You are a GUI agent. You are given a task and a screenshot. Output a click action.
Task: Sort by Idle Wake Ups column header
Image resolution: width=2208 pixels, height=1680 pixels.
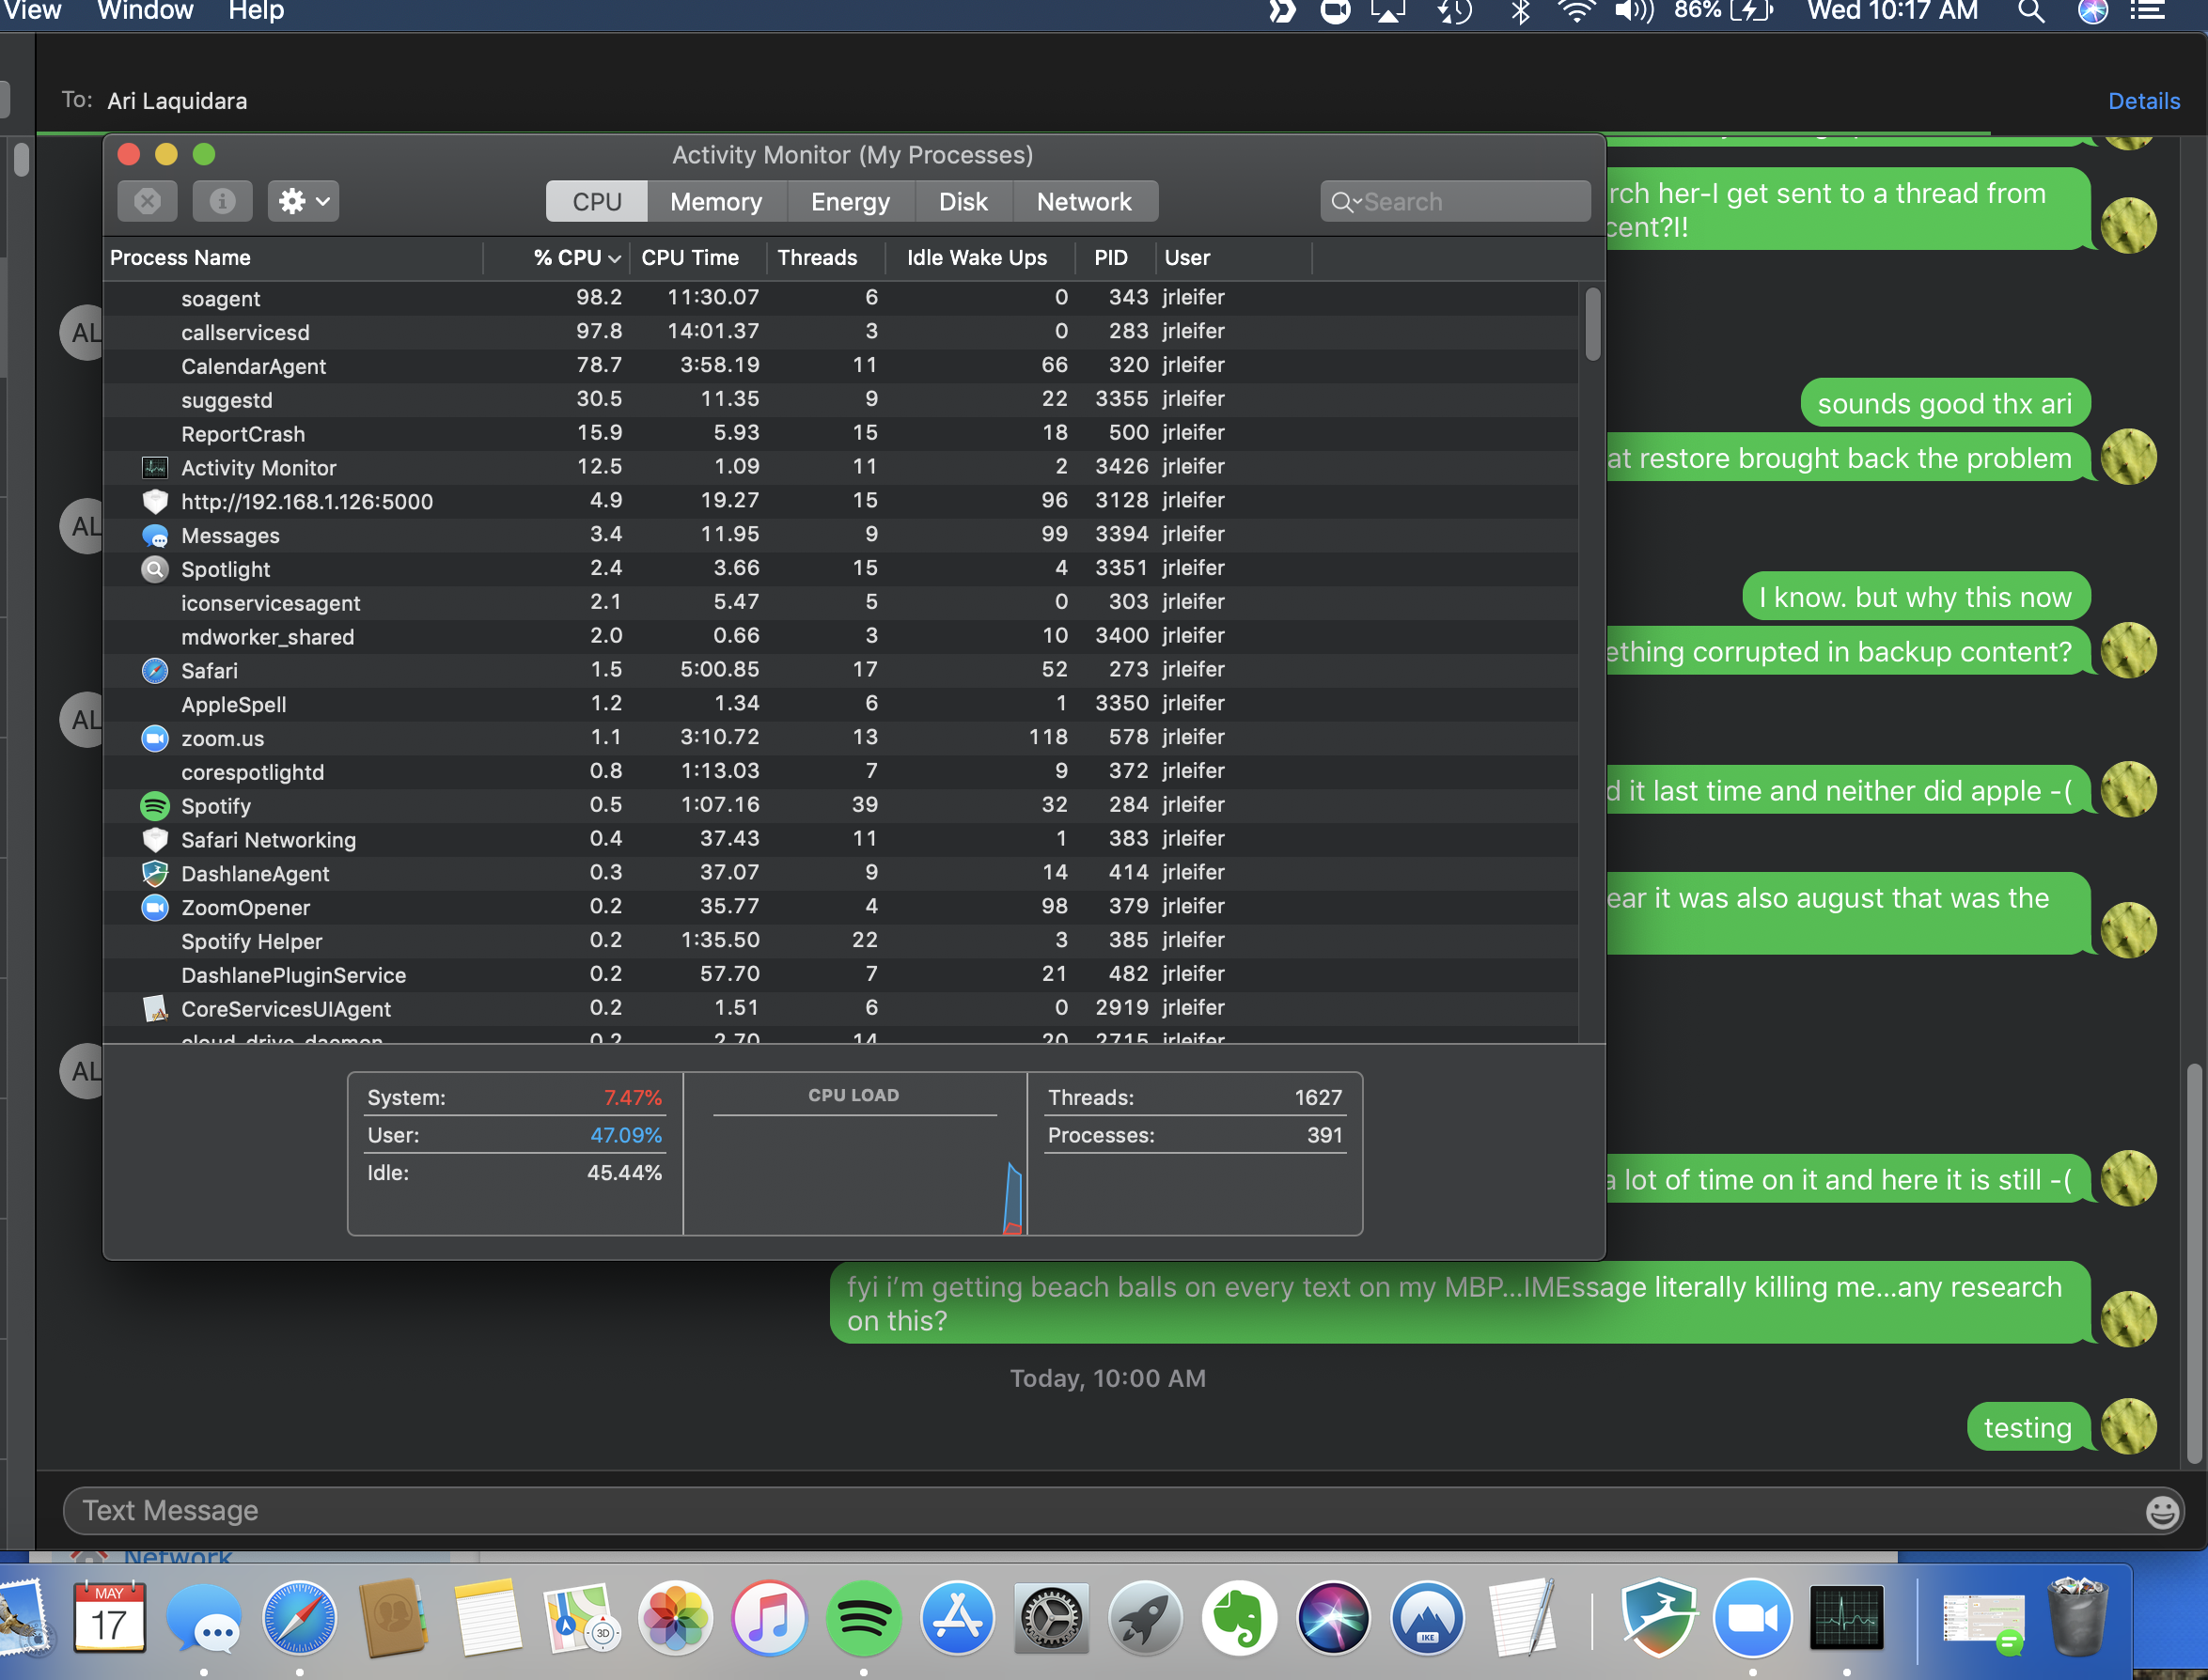tap(976, 258)
